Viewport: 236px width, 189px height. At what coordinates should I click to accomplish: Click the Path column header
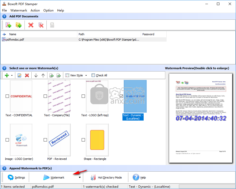pos(109,34)
